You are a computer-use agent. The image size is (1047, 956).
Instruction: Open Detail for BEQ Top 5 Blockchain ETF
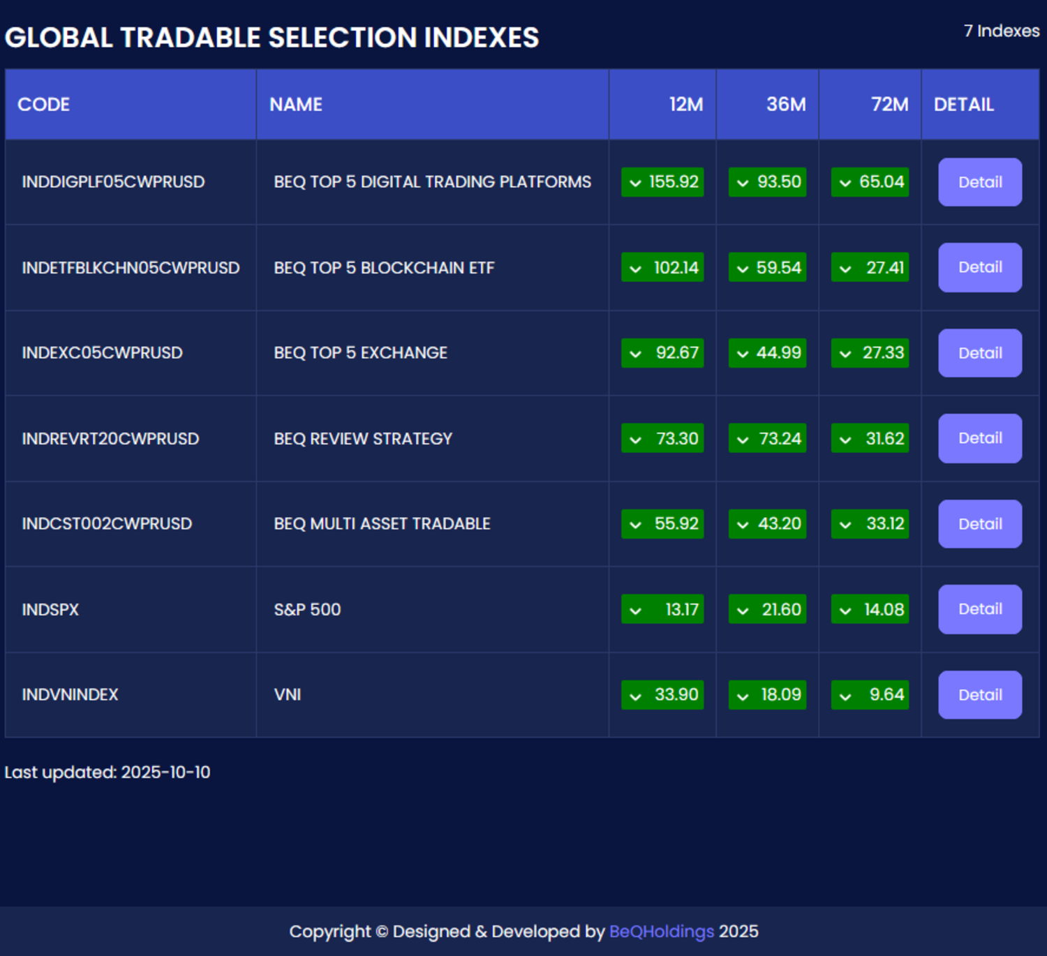tap(979, 267)
